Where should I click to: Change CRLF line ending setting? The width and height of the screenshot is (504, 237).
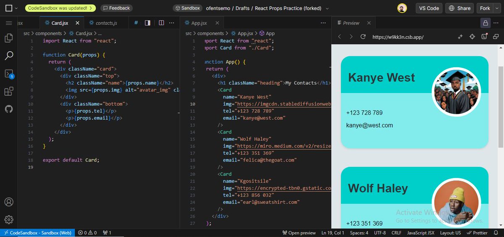[x=396, y=233]
